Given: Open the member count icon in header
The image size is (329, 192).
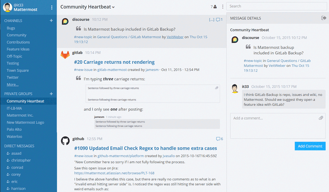Looking at the screenshot, I should pos(214,7).
